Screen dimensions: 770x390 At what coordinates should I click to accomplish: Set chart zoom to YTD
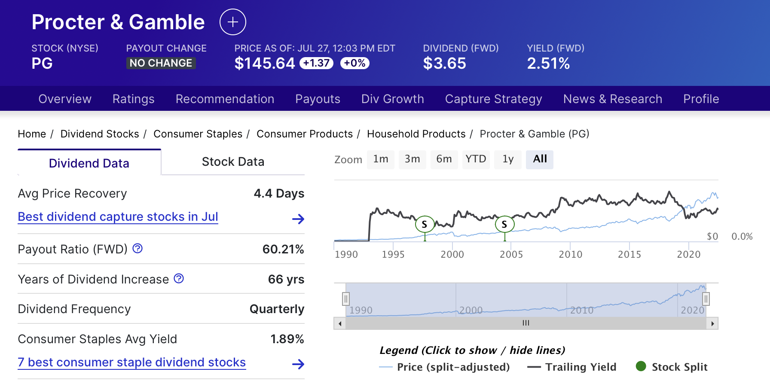click(x=476, y=159)
